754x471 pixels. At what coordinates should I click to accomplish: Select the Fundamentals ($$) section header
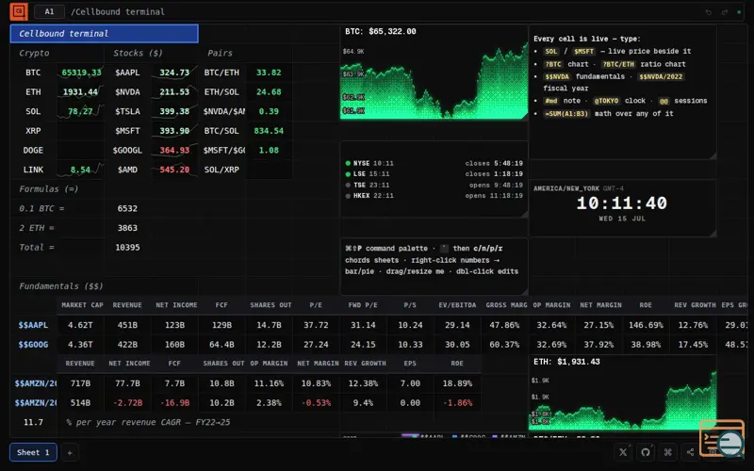pos(61,286)
